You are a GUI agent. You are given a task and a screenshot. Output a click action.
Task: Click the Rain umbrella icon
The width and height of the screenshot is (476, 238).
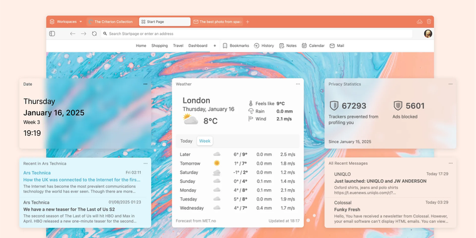click(251, 111)
